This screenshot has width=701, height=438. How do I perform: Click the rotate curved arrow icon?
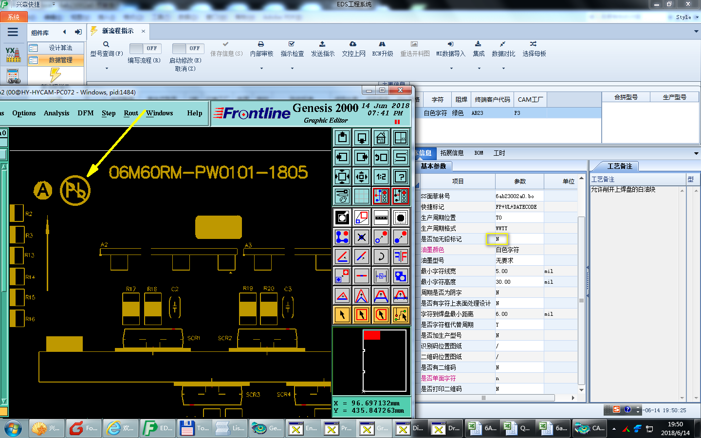pyautogui.click(x=381, y=256)
